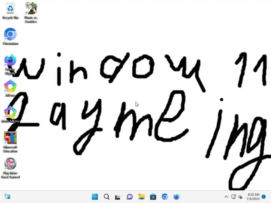Viewport: 271px width, 203px height.
Task: Open the Minecraft Education desktop shortcut
Action: pos(10,142)
